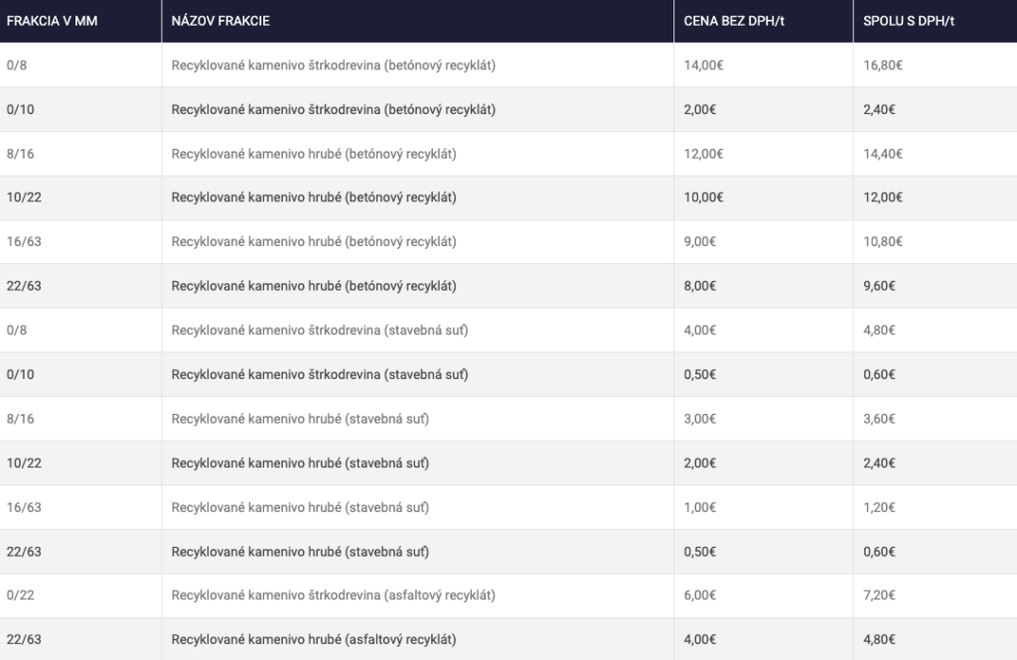The height and width of the screenshot is (660, 1017).
Task: Click the 4,80€ total in the 0/8 stavebná suť row
Action: [x=936, y=330]
